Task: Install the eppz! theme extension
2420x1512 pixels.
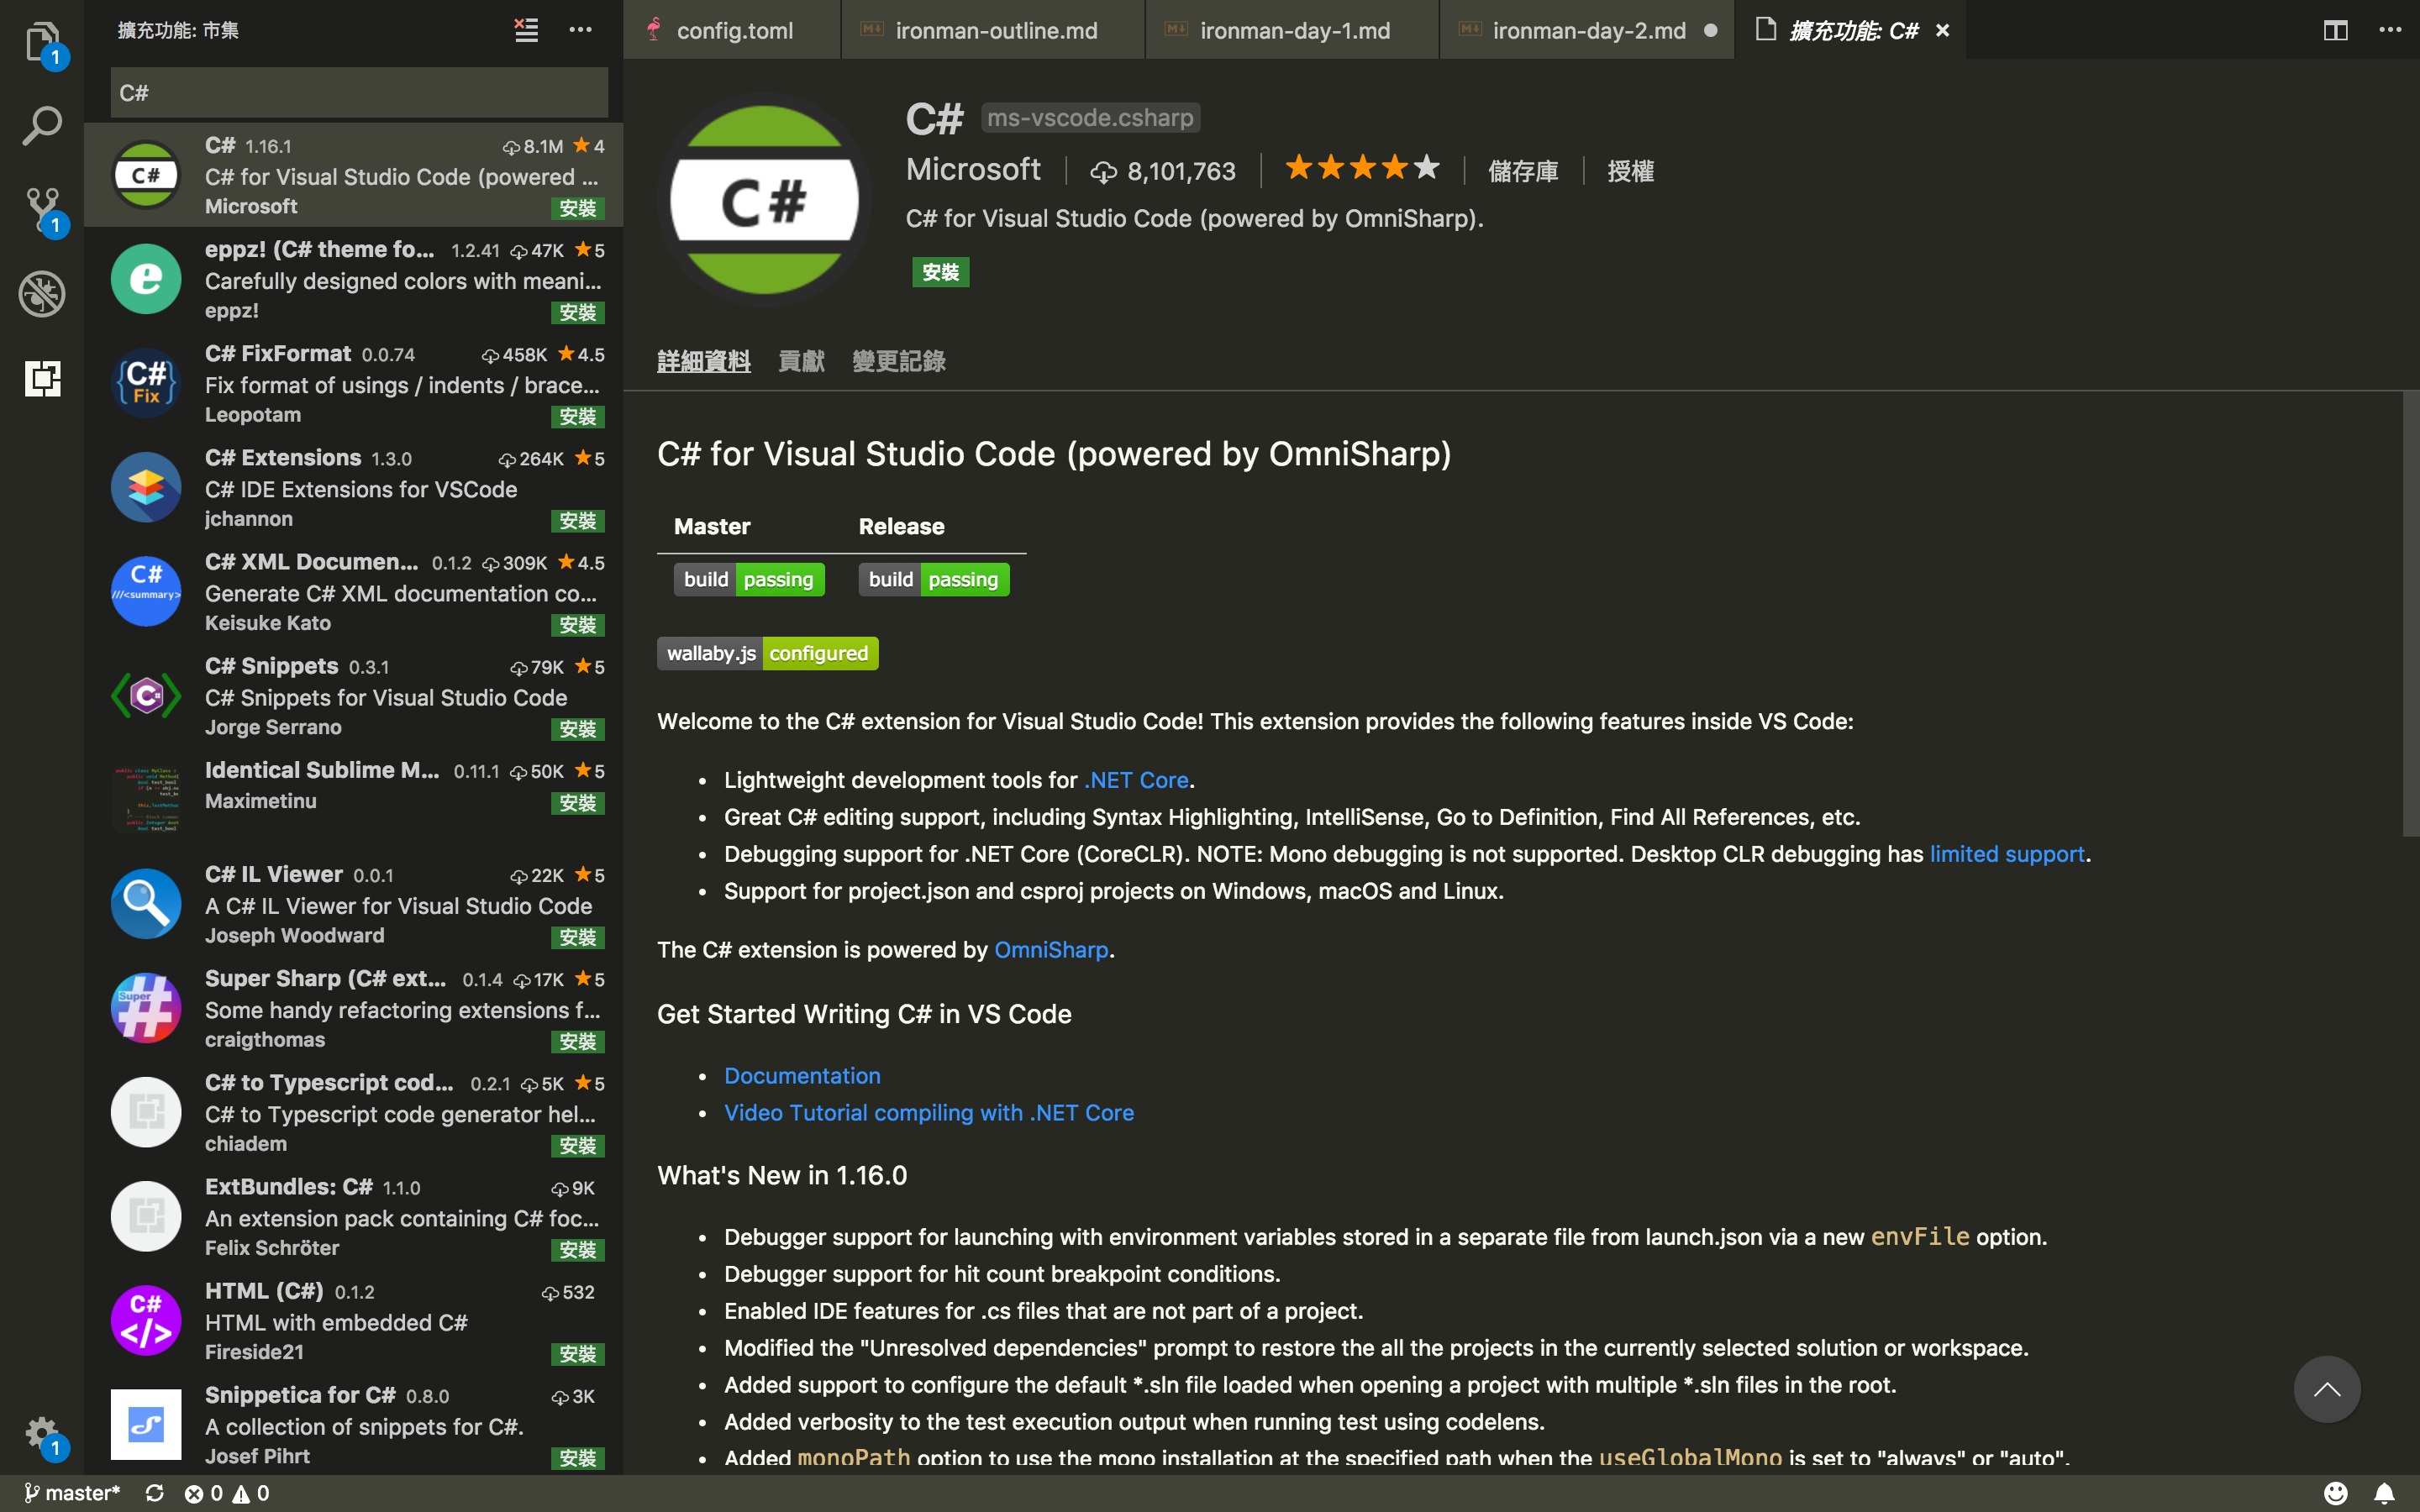Action: [x=577, y=312]
